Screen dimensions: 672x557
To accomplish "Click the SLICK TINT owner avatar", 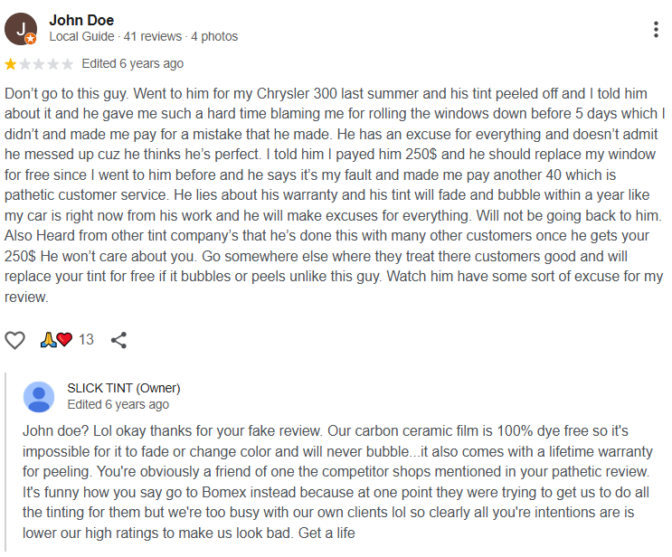I will pyautogui.click(x=38, y=396).
